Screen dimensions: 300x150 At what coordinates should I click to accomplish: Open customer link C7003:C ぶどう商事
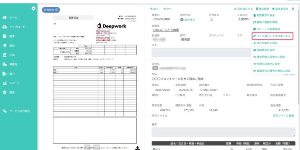166,30
